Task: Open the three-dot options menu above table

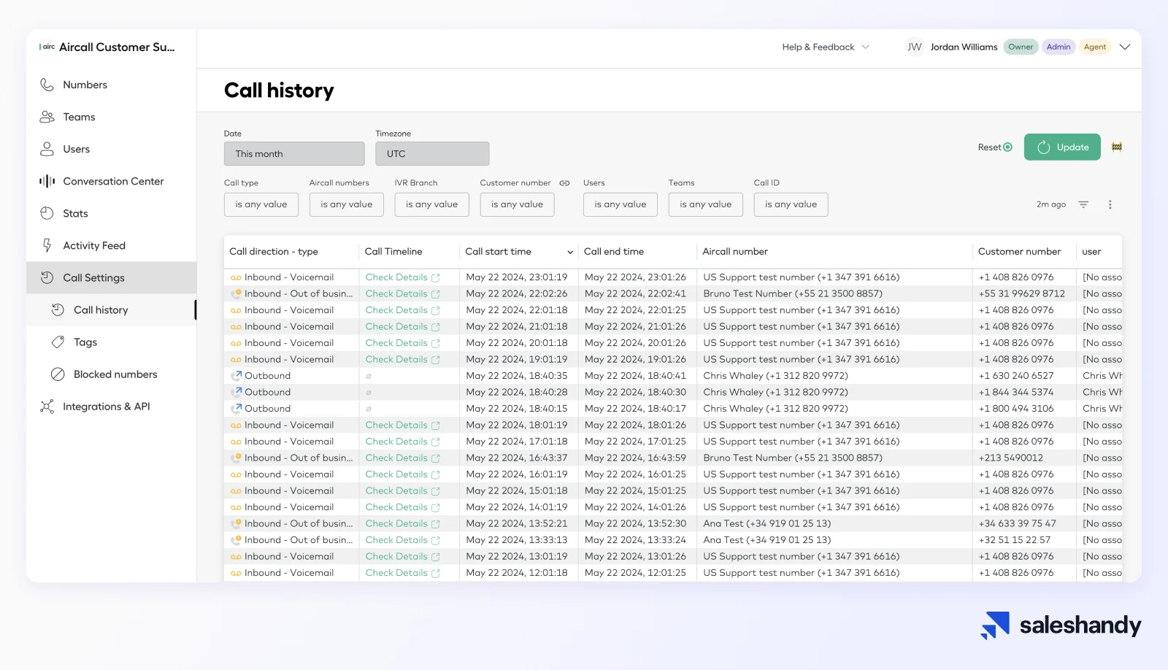Action: (x=1110, y=205)
